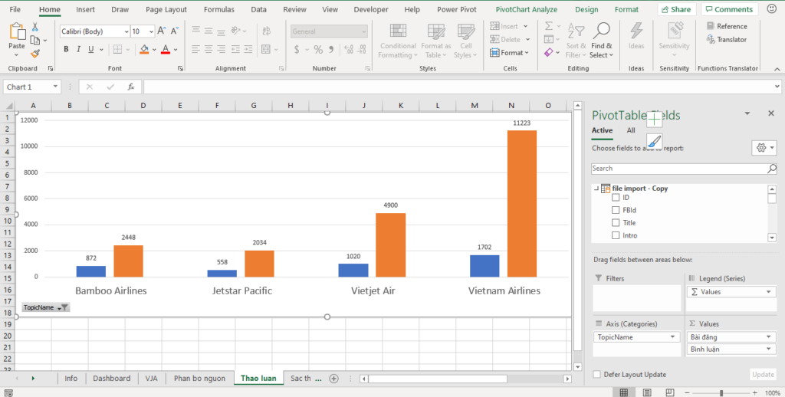Click the Increase Font Size icon
Screen dimensions: 785x397
pyautogui.click(x=161, y=31)
